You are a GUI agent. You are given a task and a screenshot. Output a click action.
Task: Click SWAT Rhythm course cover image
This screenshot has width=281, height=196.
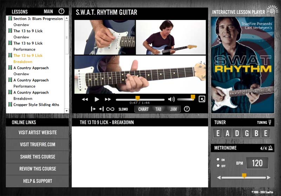[243, 65]
